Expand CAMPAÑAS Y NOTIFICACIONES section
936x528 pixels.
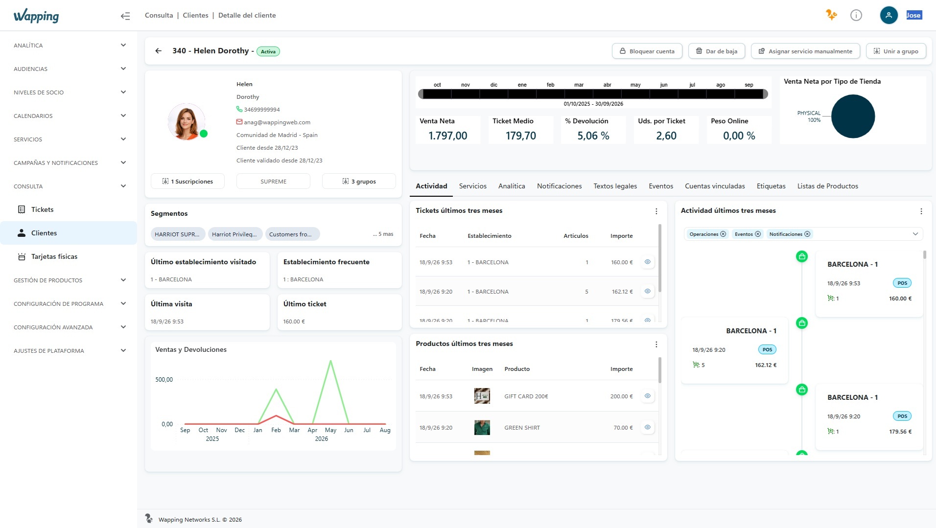pos(69,163)
